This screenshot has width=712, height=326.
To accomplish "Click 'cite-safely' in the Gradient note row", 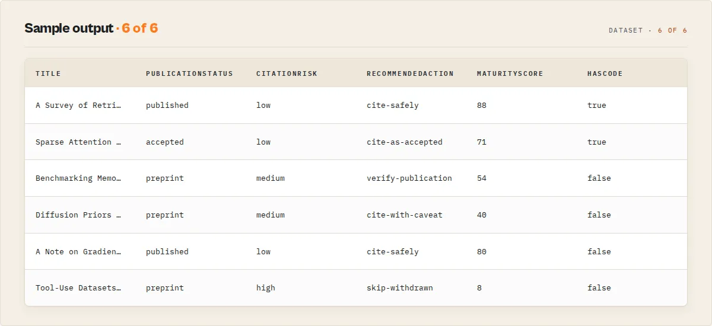I will (x=393, y=252).
